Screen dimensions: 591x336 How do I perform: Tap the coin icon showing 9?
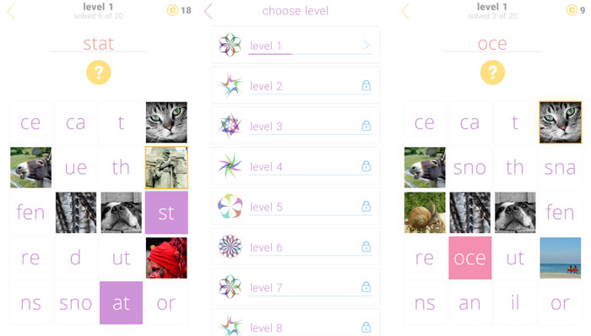pos(572,10)
